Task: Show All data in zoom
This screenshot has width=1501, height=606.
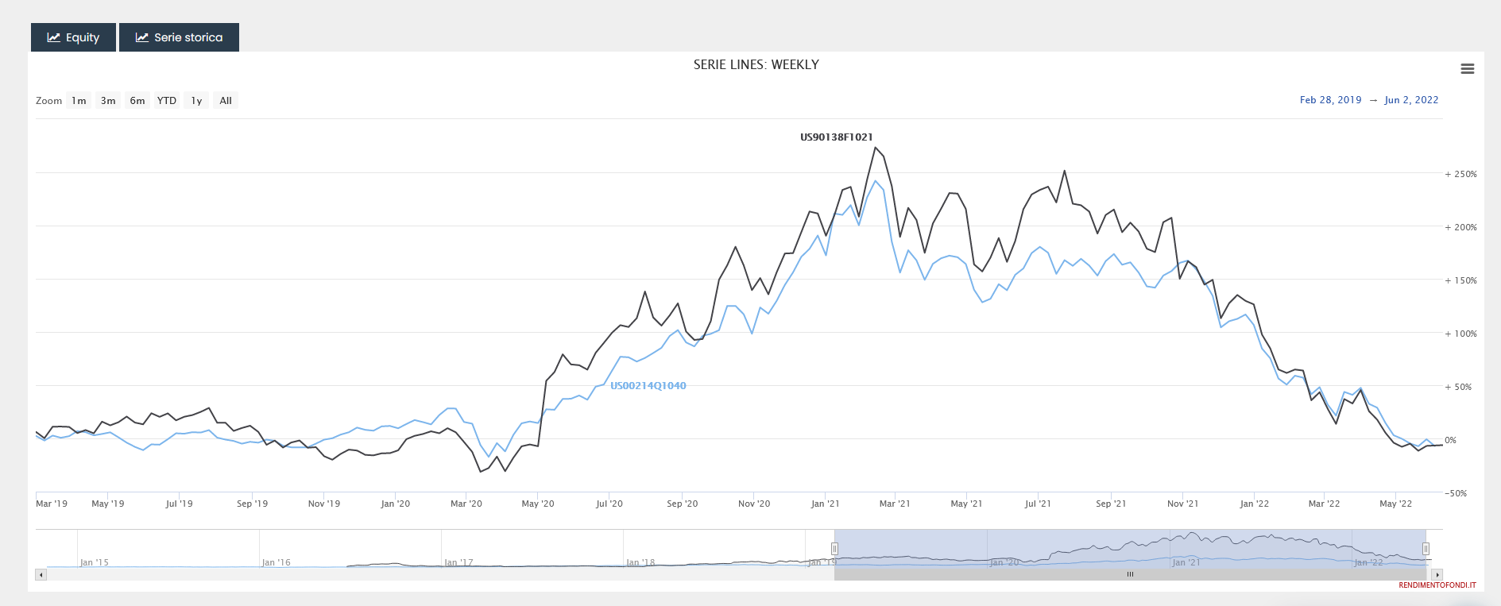Action: 226,101
